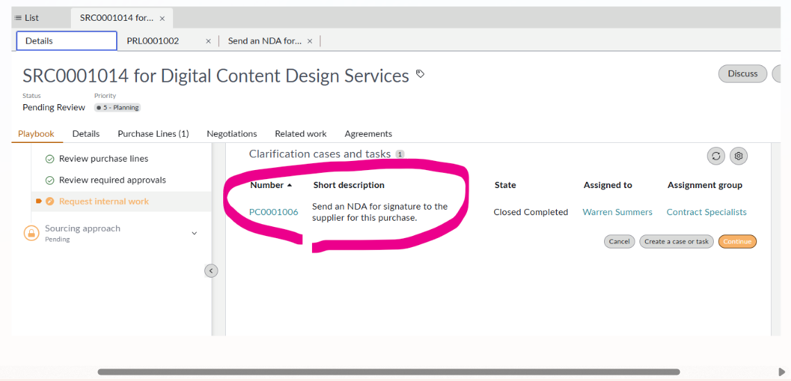Switch to the Details sub-tab field
This screenshot has height=381, width=791.
click(67, 41)
